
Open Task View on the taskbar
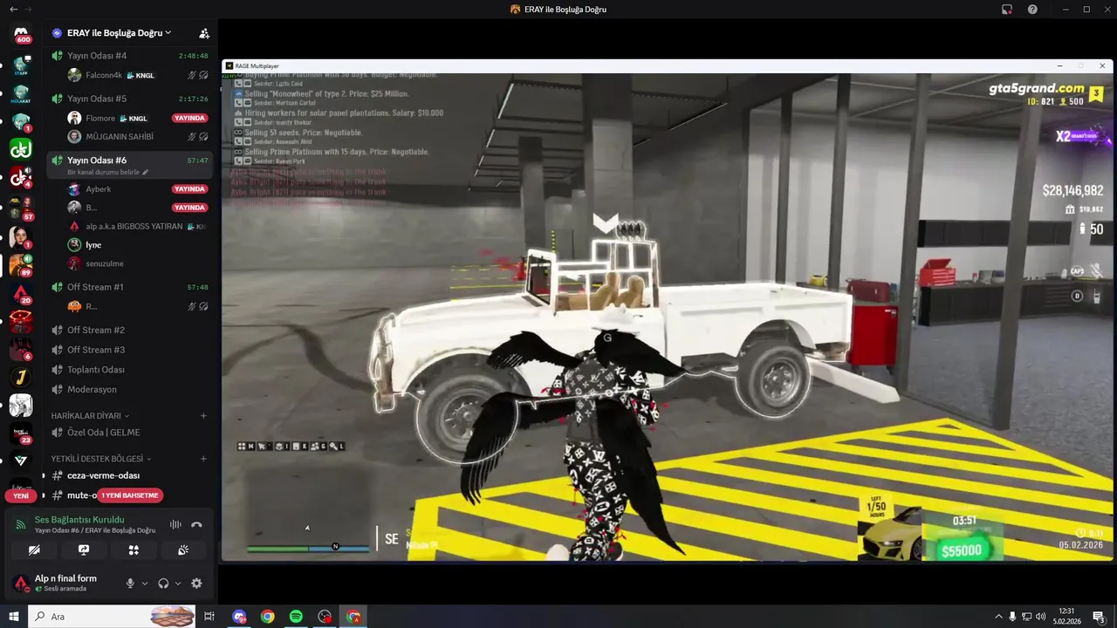tap(209, 617)
